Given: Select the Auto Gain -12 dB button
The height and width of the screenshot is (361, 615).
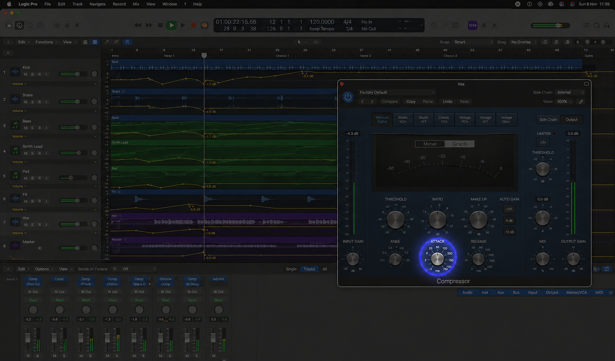Looking at the screenshot, I should tap(509, 232).
